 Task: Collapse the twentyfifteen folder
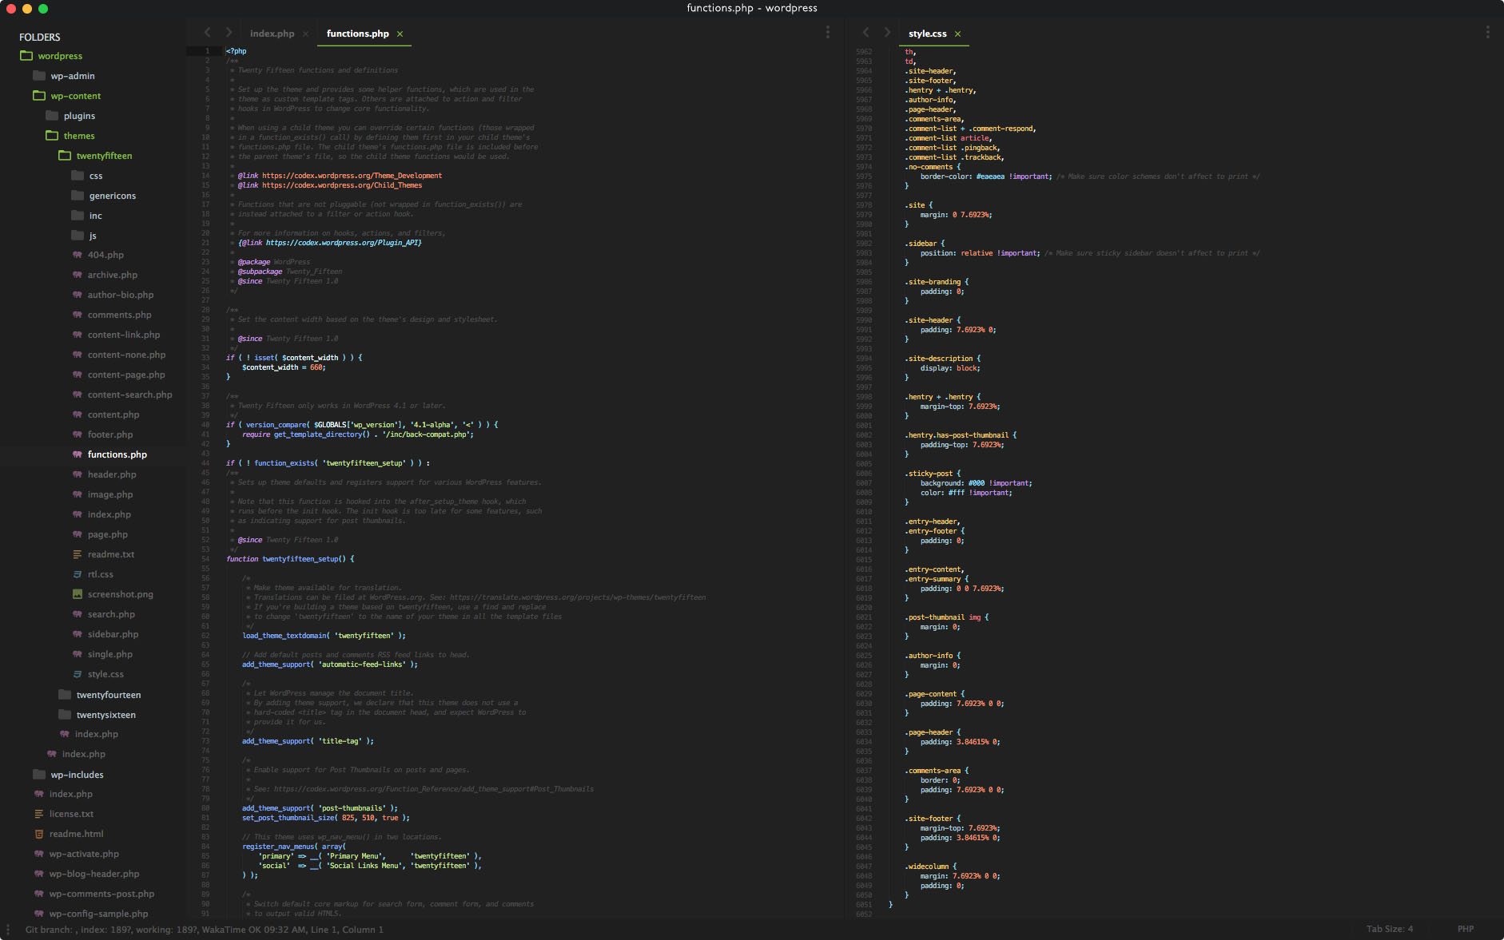pos(65,156)
